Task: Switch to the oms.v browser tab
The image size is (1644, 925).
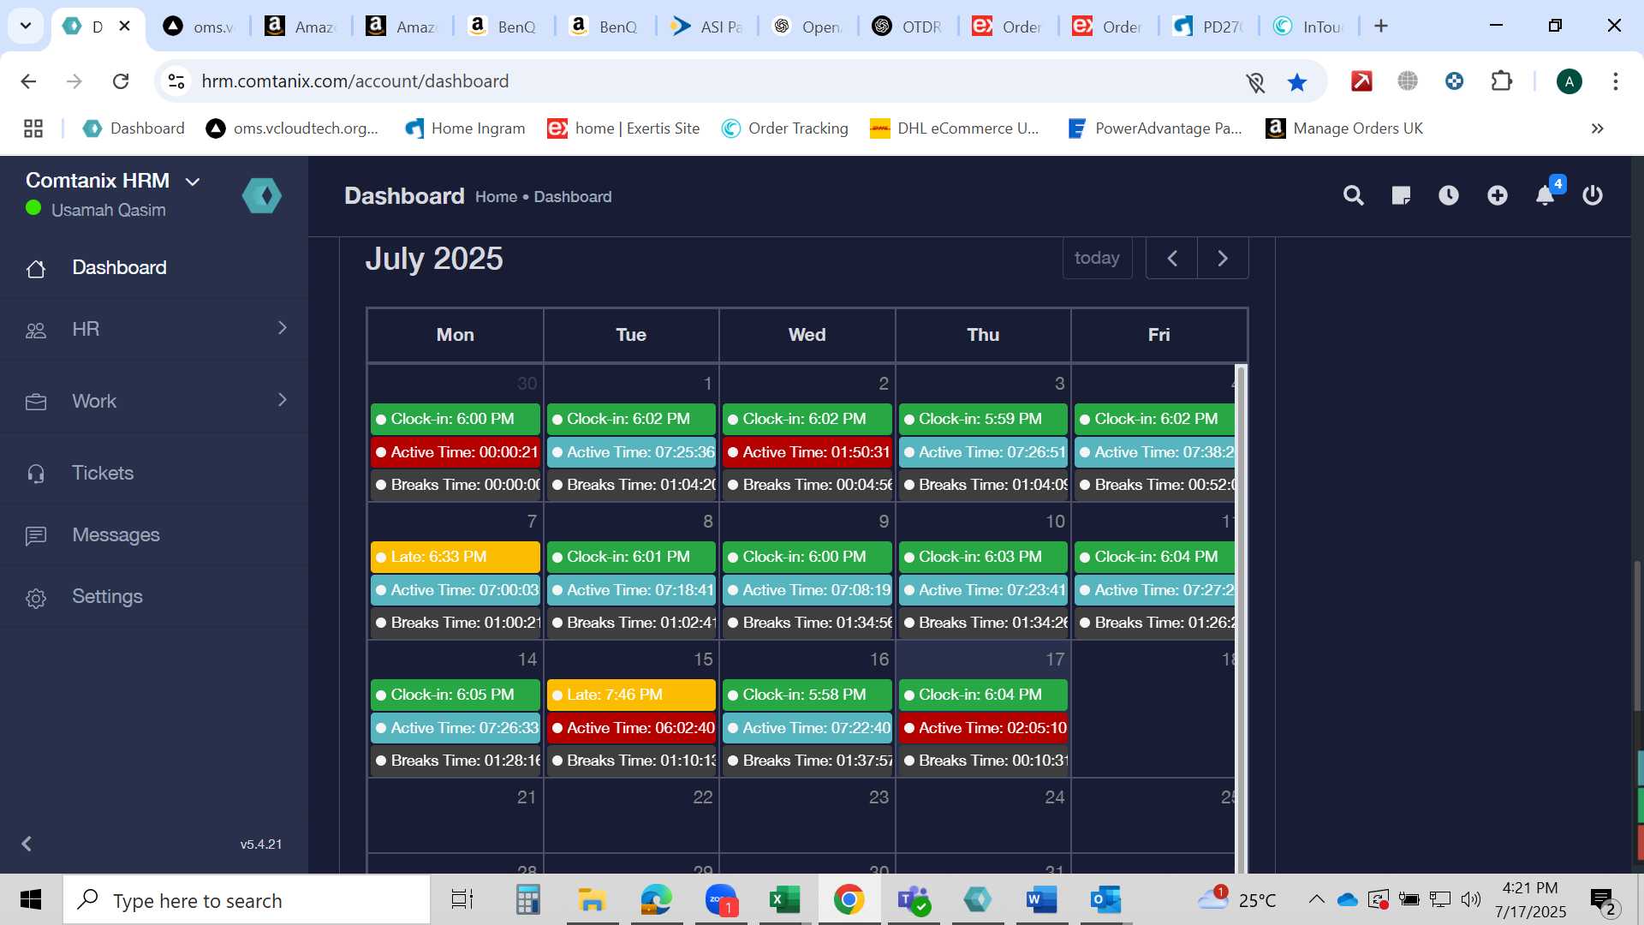Action: pyautogui.click(x=199, y=27)
